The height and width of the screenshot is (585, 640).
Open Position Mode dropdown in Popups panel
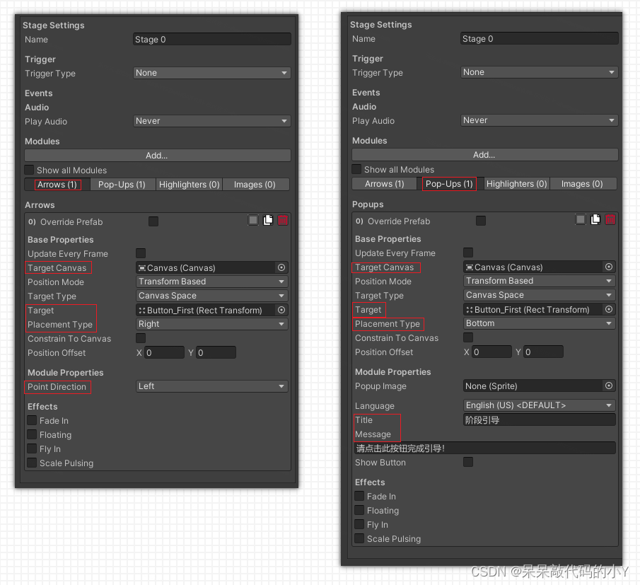click(539, 280)
